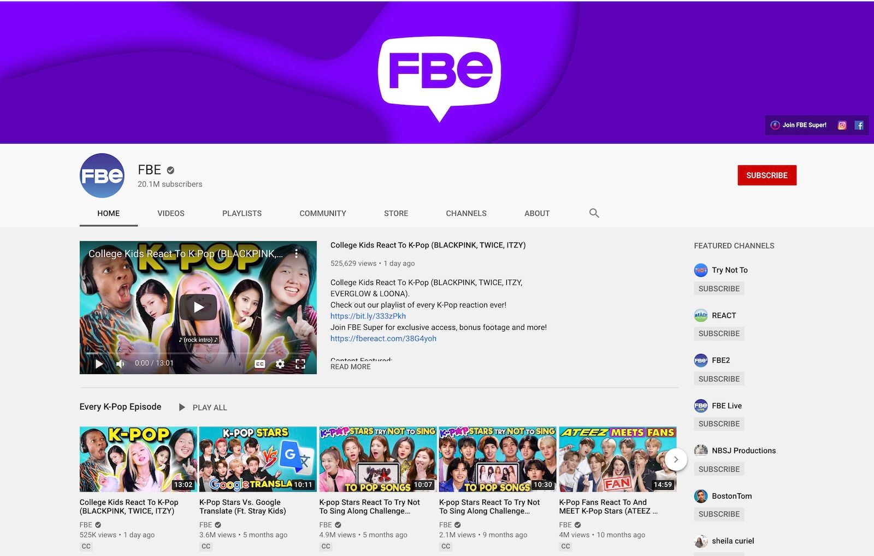Open the bit.ly/333zPkh link
874x556 pixels.
click(x=368, y=316)
